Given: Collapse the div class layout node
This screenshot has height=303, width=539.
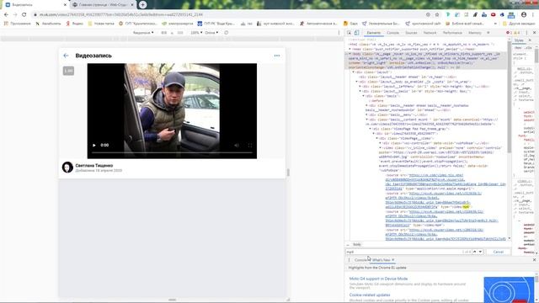Looking at the screenshot, I should 353,72.
